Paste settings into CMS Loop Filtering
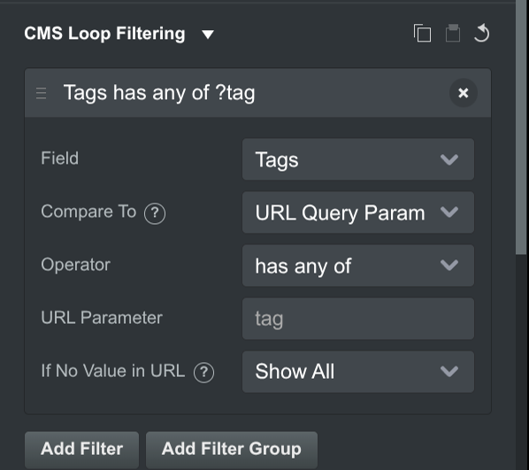Screen dimensions: 529x470 click(453, 33)
